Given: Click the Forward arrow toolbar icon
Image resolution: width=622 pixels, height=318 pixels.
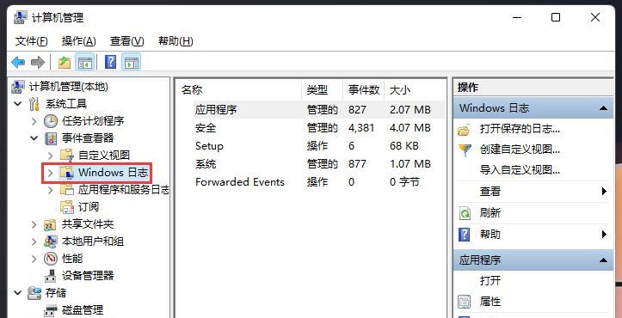Looking at the screenshot, I should coord(38,62).
